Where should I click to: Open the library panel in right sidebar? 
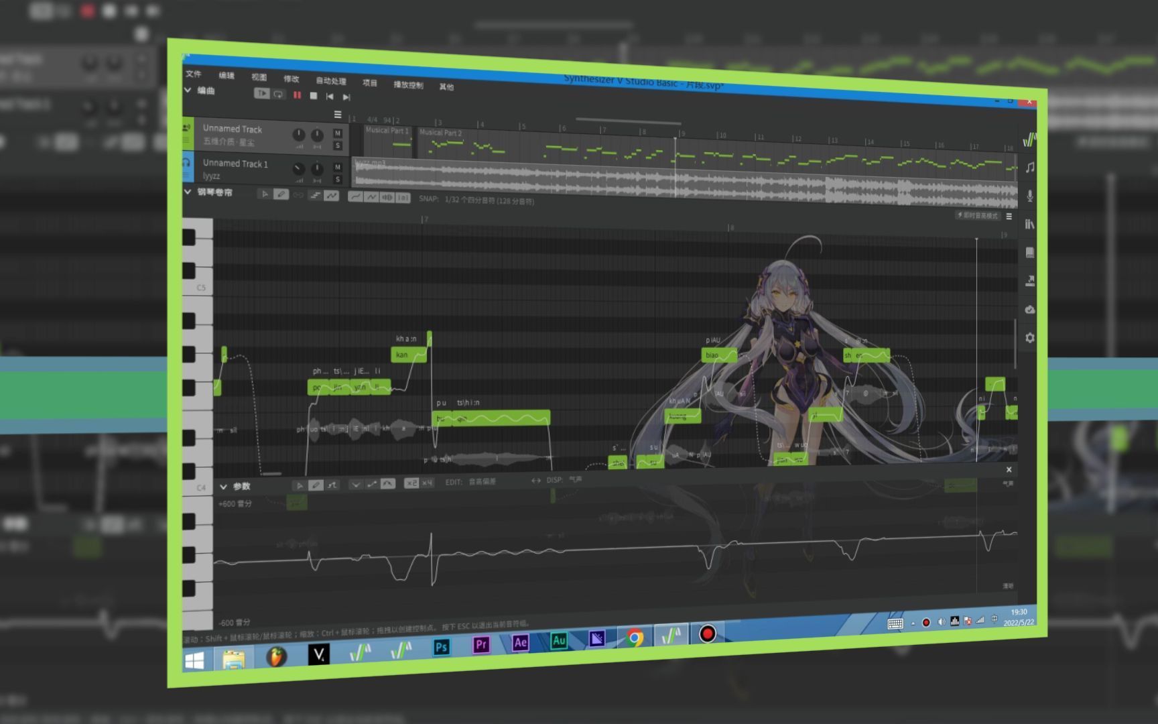tap(1030, 224)
